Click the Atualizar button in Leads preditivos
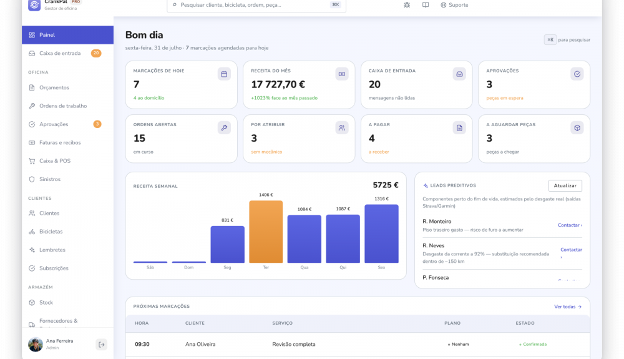Screen dimensions: 624x359 pos(565,185)
